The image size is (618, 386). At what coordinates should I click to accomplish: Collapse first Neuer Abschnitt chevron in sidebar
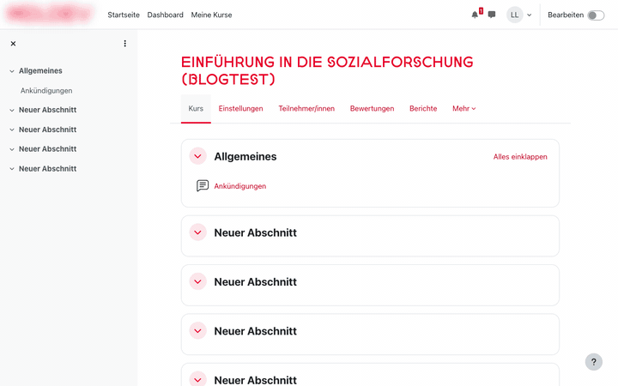pyautogui.click(x=12, y=111)
